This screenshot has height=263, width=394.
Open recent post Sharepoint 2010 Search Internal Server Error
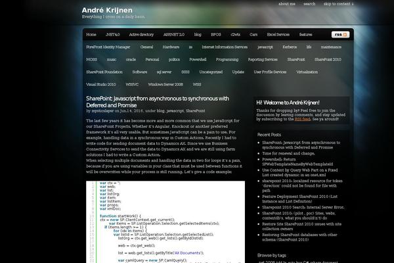point(303,207)
